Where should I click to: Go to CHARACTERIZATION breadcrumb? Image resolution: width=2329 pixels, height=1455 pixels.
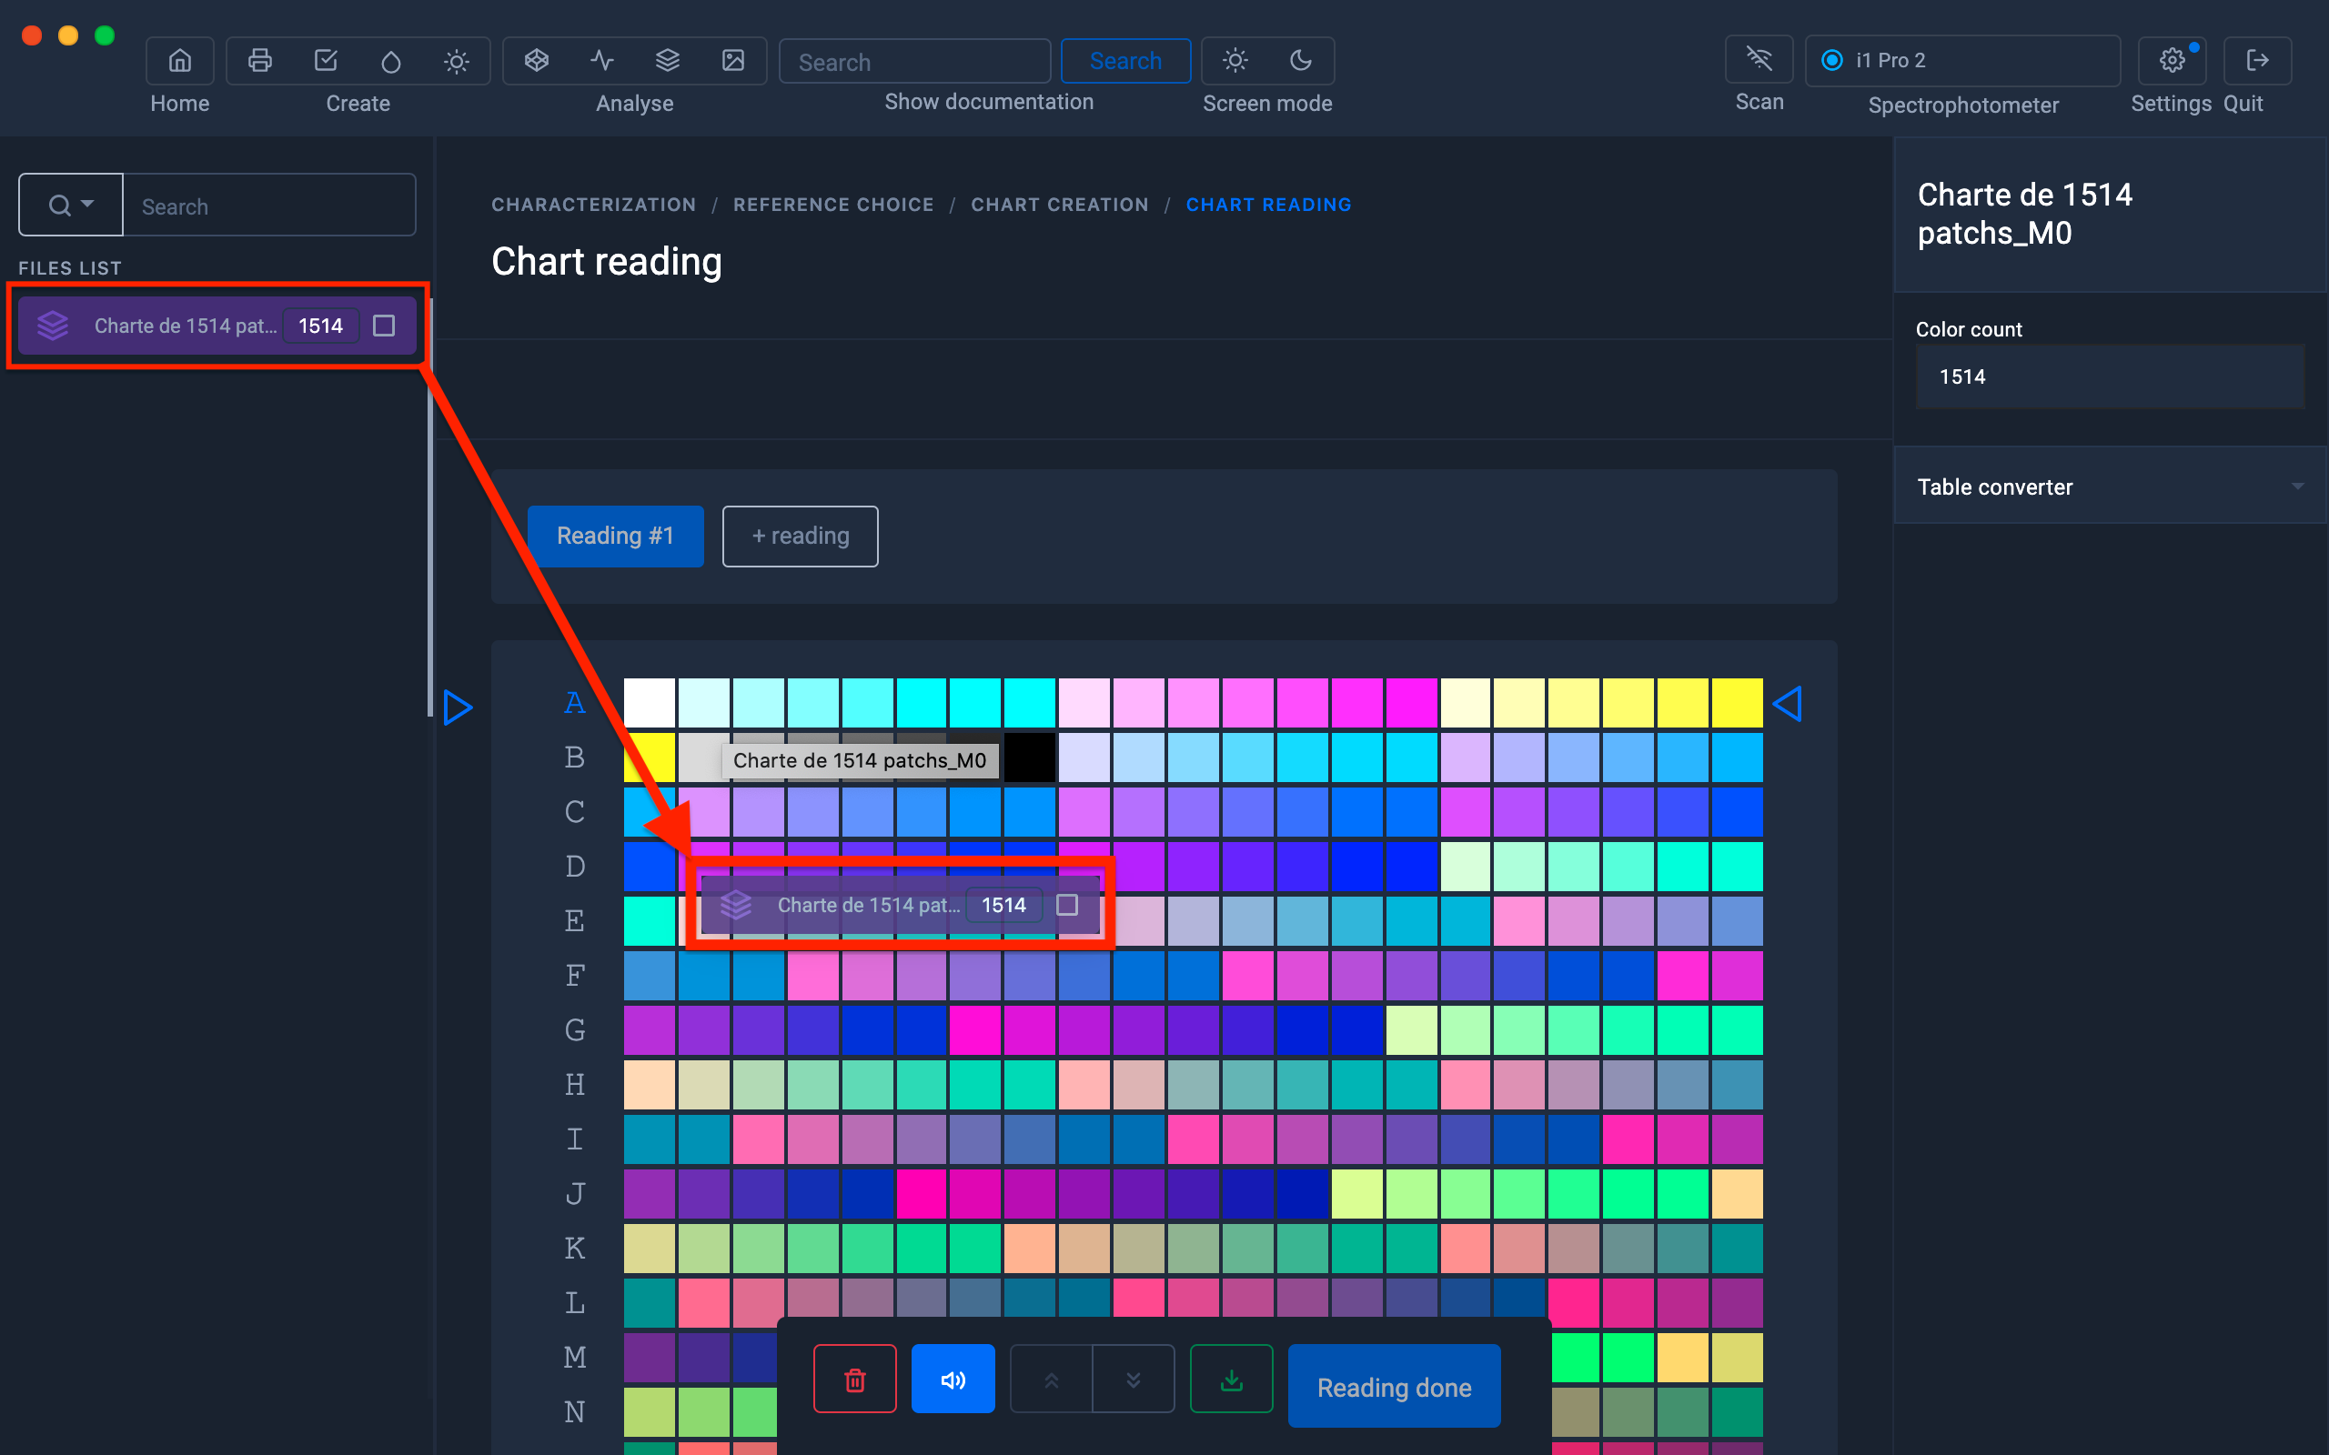pyautogui.click(x=594, y=204)
